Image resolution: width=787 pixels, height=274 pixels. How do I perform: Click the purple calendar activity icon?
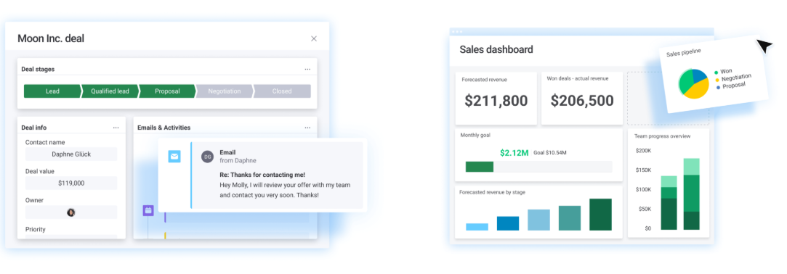148,210
